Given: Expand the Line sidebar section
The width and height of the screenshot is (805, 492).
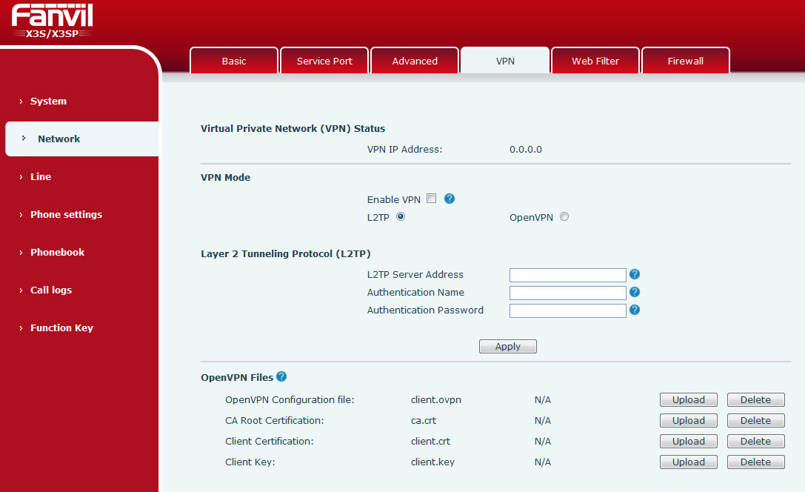Looking at the screenshot, I should 41,176.
